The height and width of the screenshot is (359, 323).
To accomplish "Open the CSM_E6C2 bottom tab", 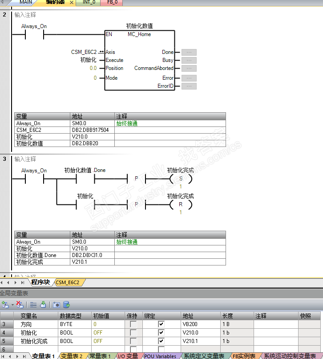I will tap(68, 282).
